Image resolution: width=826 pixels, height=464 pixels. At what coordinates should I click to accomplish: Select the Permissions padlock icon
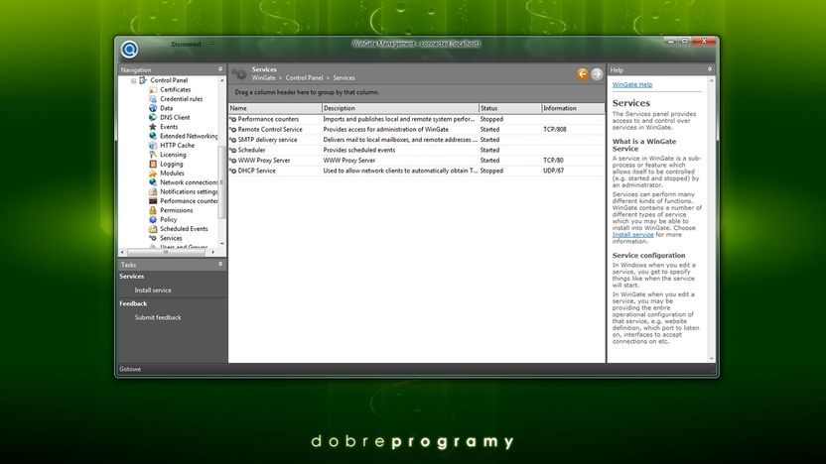pos(153,210)
